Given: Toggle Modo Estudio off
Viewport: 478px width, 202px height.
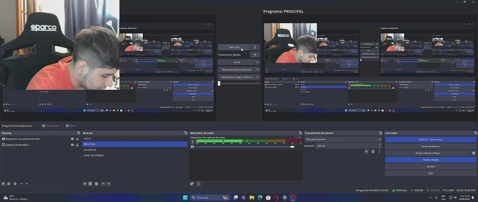Looking at the screenshot, I should (x=431, y=160).
